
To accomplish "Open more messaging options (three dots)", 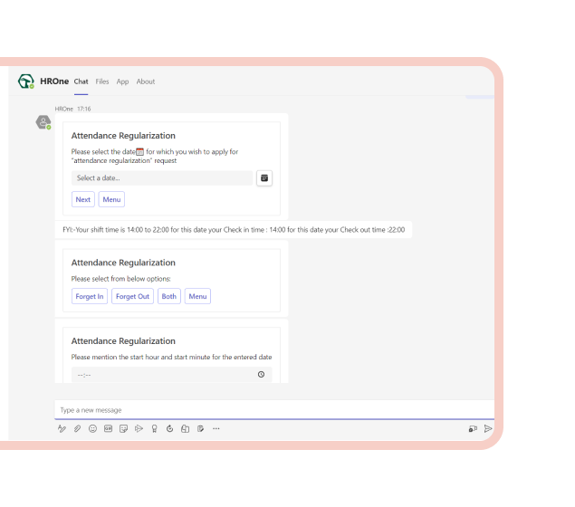I will tap(216, 428).
